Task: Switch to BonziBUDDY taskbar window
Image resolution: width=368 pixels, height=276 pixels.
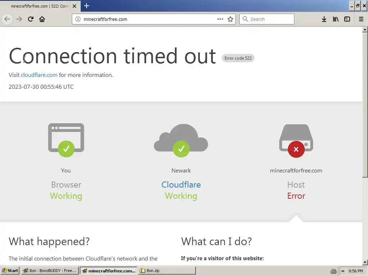Action: [50, 271]
